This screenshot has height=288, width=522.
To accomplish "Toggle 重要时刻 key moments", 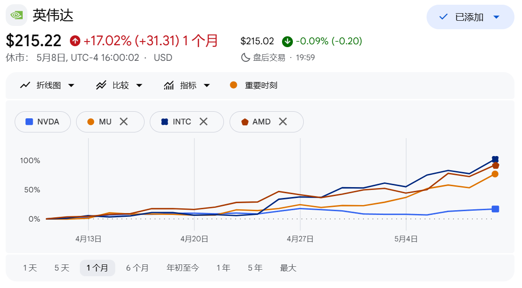I will [254, 85].
